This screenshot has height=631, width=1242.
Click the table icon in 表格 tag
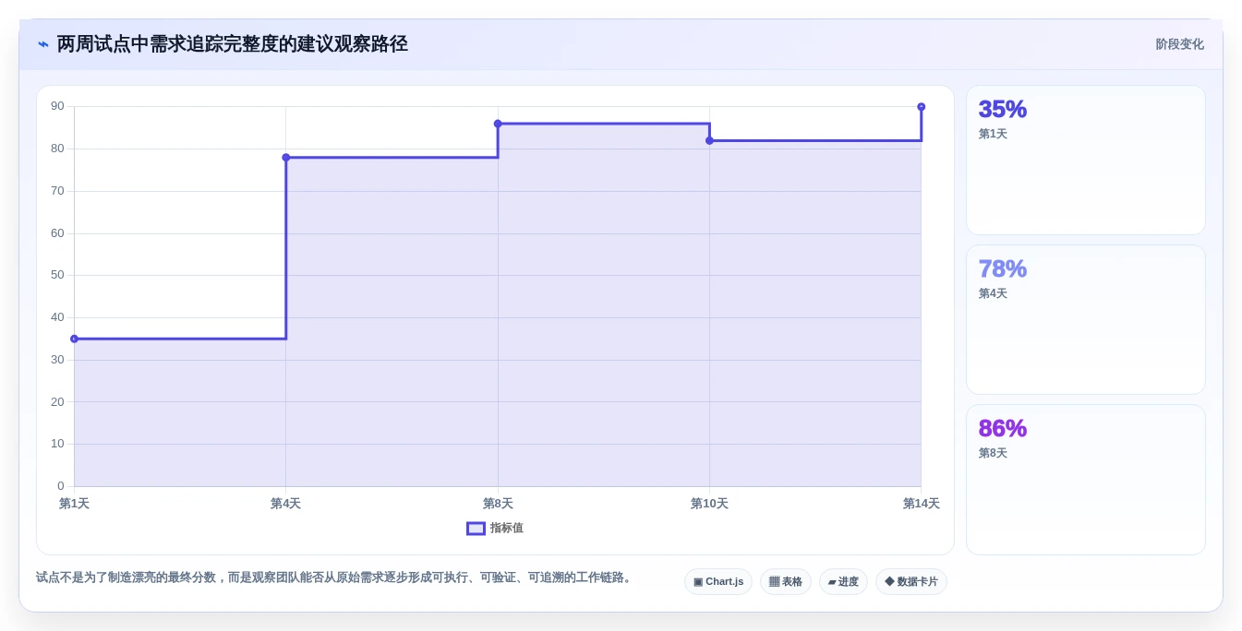coord(774,582)
